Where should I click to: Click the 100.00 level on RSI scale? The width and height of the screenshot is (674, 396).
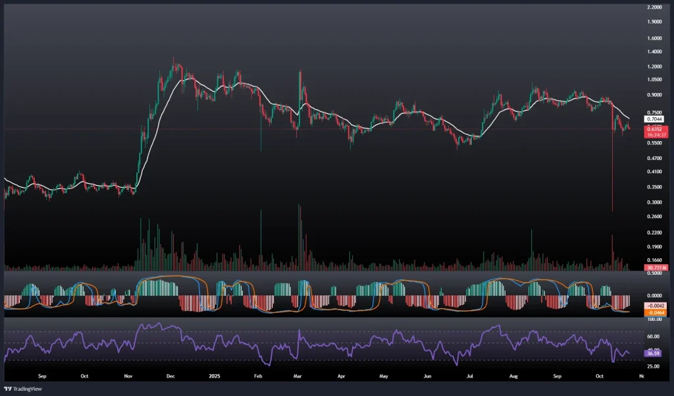655,320
